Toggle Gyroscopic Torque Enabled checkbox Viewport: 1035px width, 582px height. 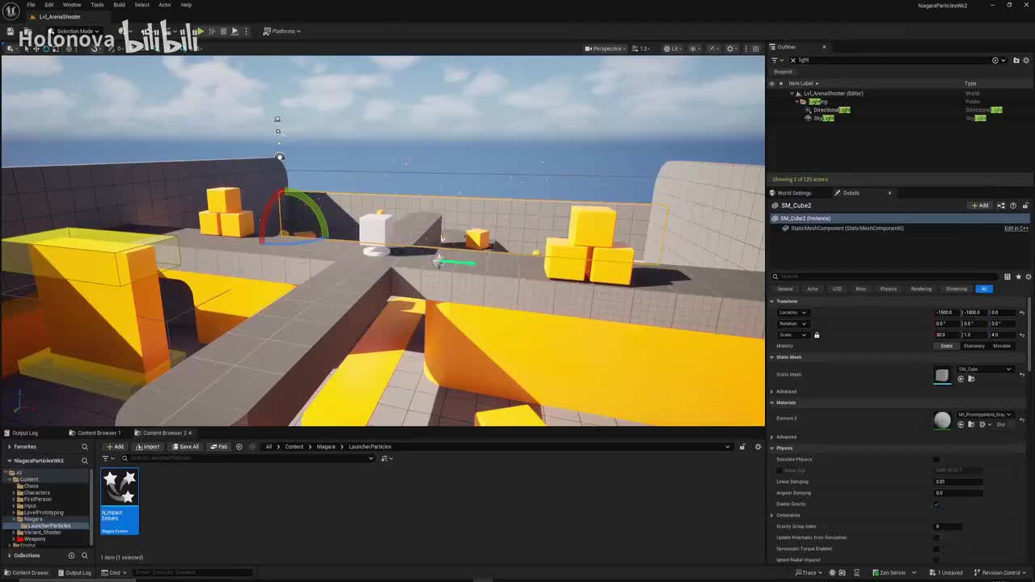[x=936, y=549]
